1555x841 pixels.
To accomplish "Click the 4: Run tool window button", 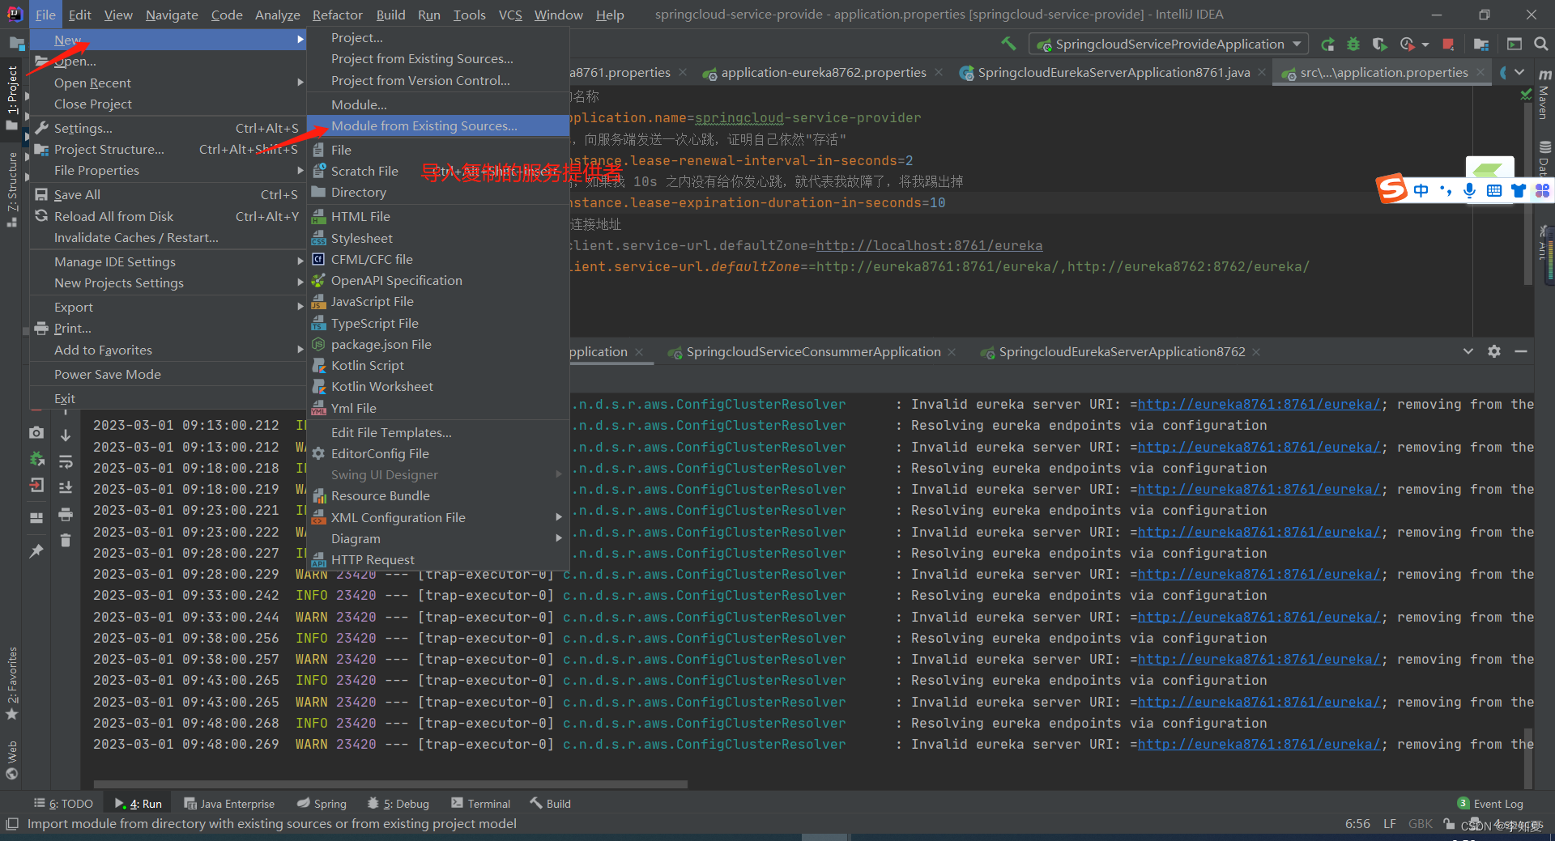I will (x=138, y=804).
